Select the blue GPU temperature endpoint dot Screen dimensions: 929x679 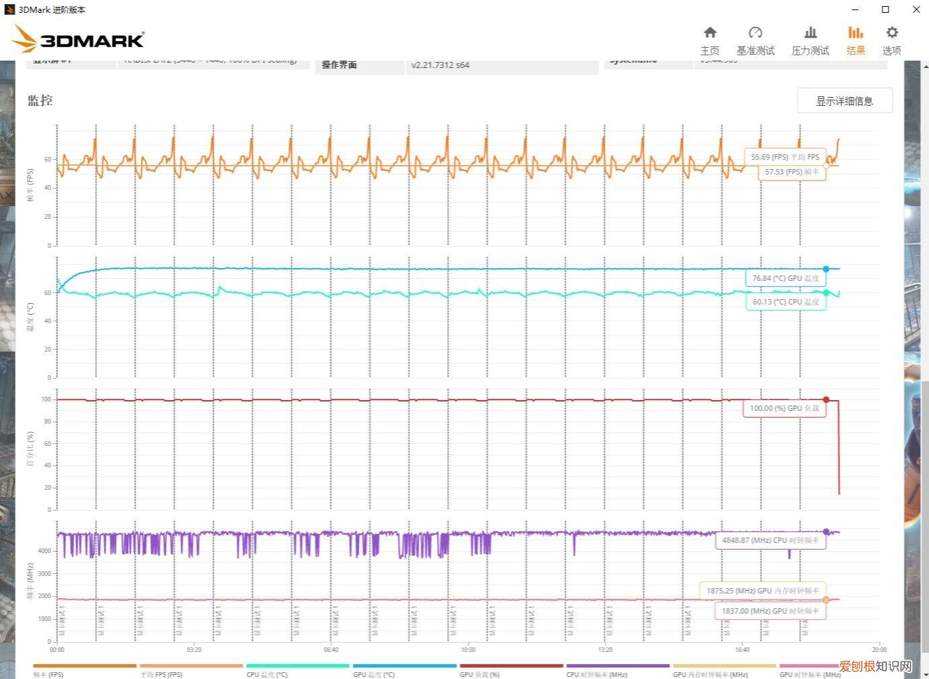tap(826, 267)
